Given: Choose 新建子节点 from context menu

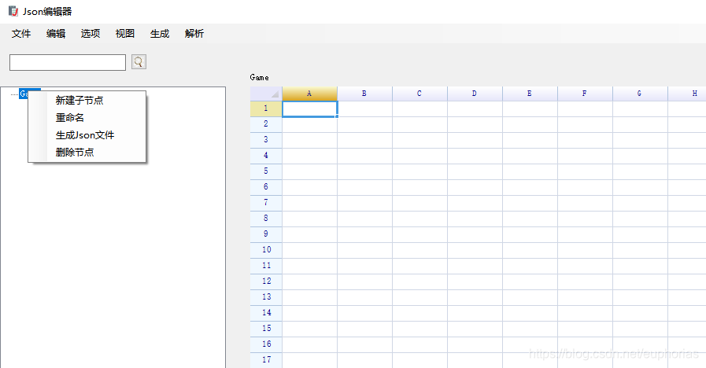Looking at the screenshot, I should (87, 101).
